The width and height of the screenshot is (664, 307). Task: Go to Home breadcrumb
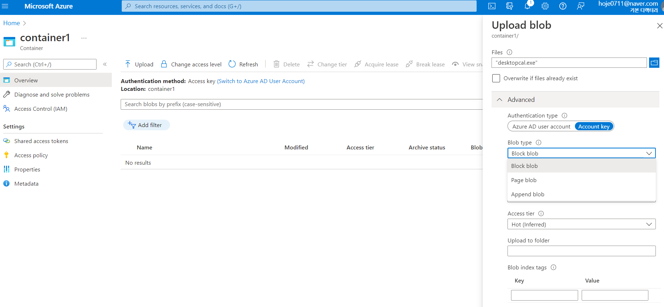click(x=12, y=23)
